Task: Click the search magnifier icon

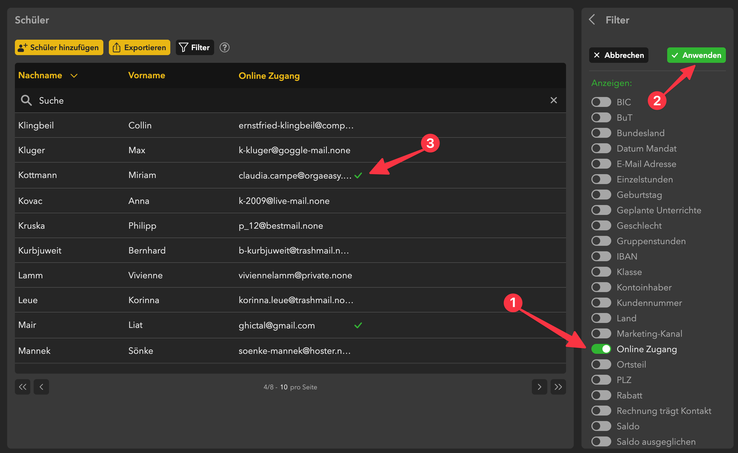Action: [26, 100]
